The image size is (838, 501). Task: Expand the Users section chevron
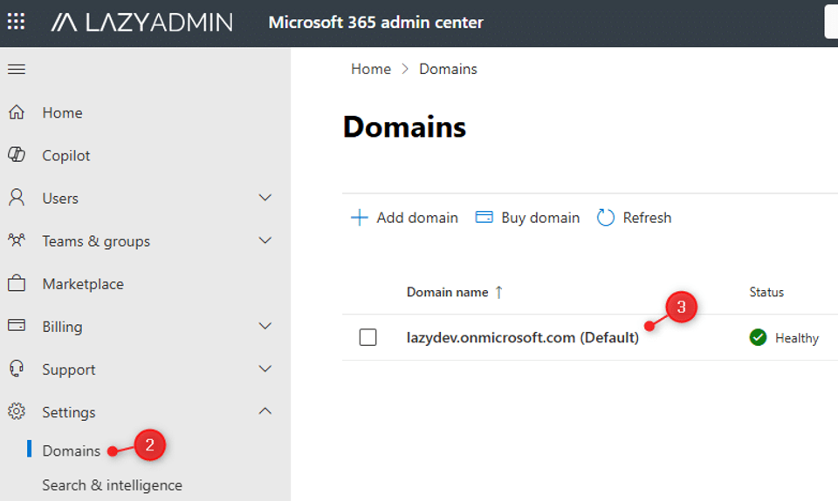pos(265,198)
